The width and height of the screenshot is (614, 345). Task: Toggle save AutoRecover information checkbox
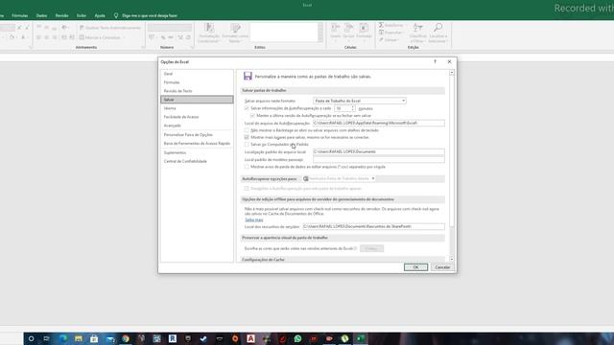coord(247,108)
